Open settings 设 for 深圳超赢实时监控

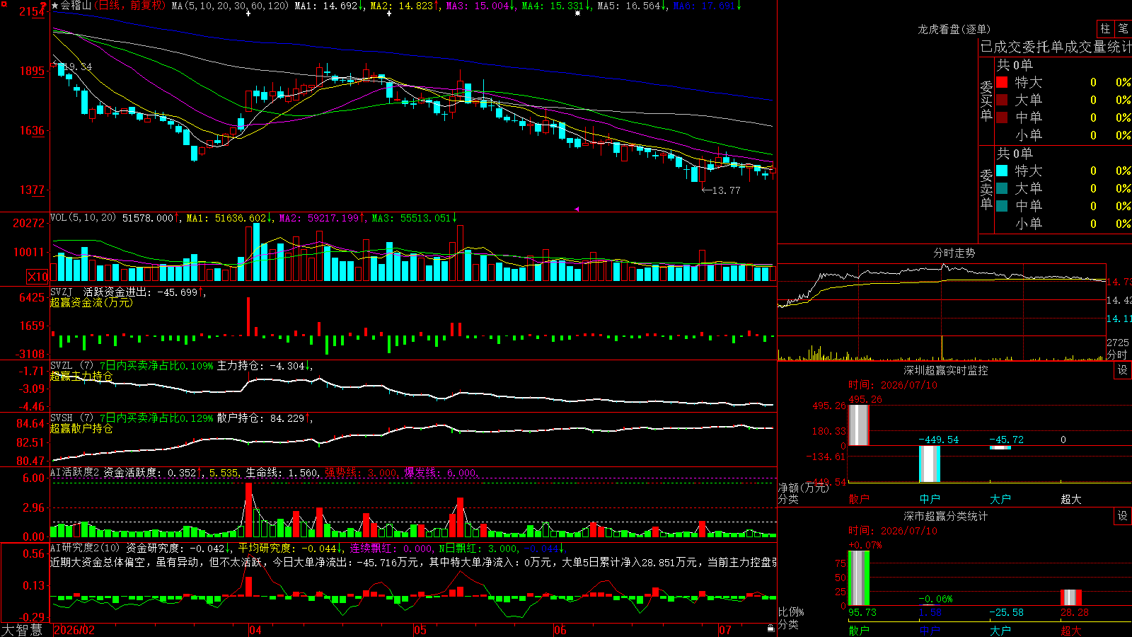(x=1123, y=370)
